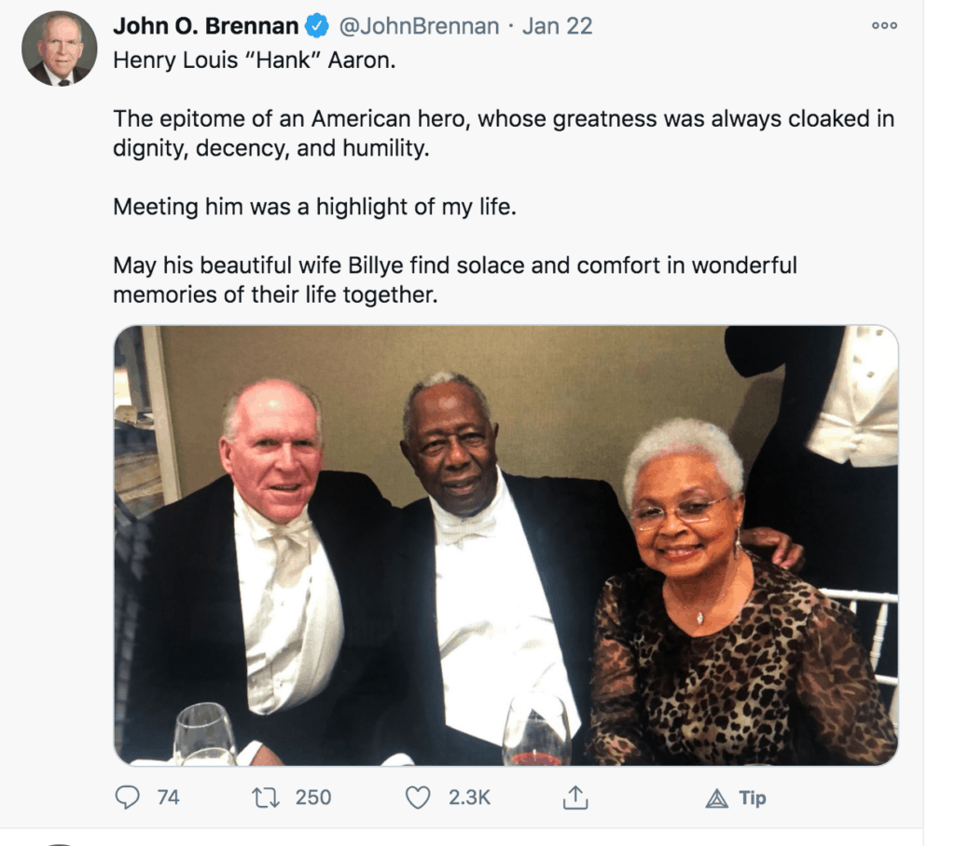Open the tweet's three-dot more options menu
This screenshot has height=846, width=955.
pos(884,25)
